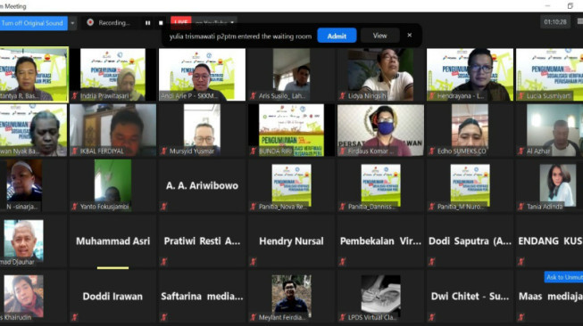The width and height of the screenshot is (583, 326).
Task: Admit yulia trismawati from waiting room
Action: coord(337,36)
